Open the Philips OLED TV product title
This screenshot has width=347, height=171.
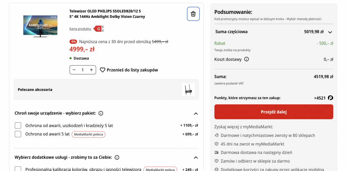[107, 14]
